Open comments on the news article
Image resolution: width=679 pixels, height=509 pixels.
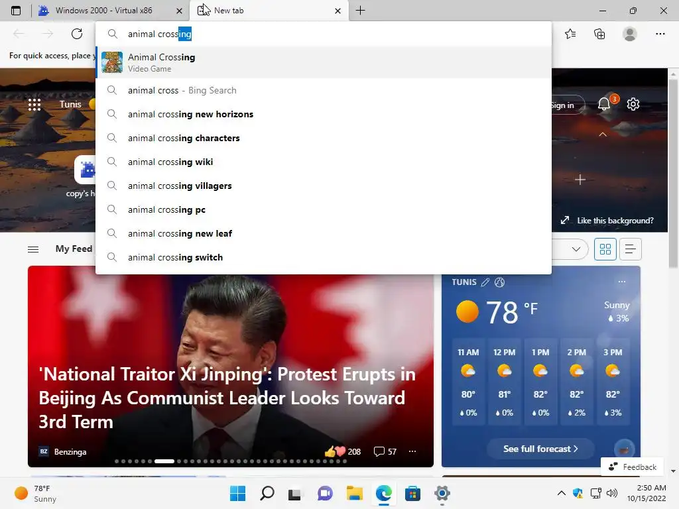pos(385,451)
